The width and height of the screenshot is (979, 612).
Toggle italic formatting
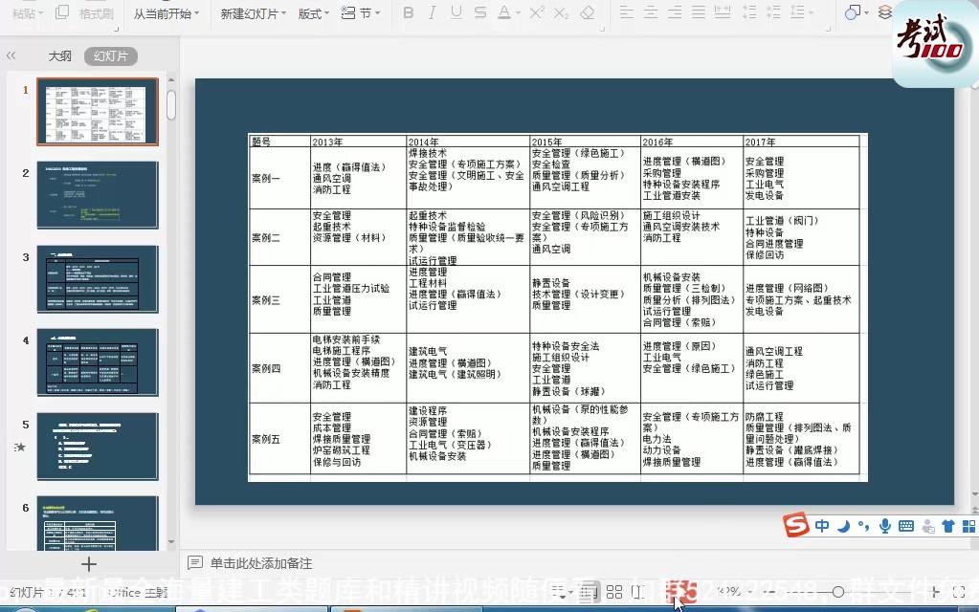tap(431, 12)
